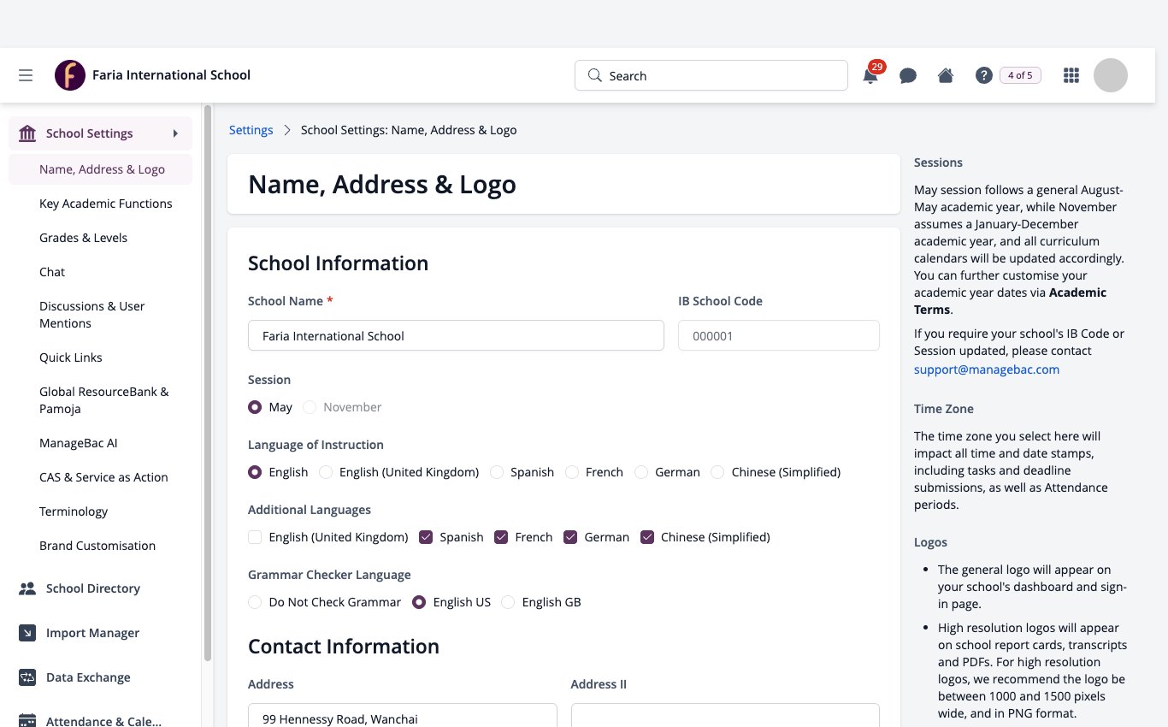This screenshot has width=1168, height=727.
Task: Select English GB grammar checker option
Action: click(x=508, y=602)
